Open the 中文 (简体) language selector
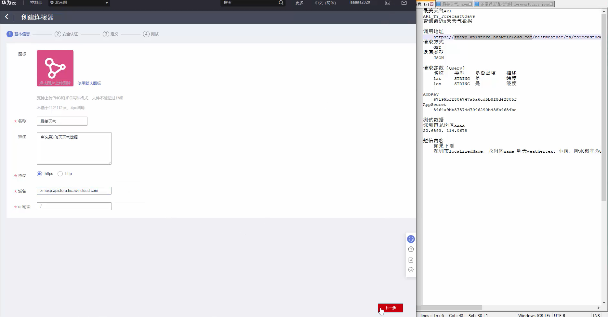The image size is (608, 317). pos(325,3)
